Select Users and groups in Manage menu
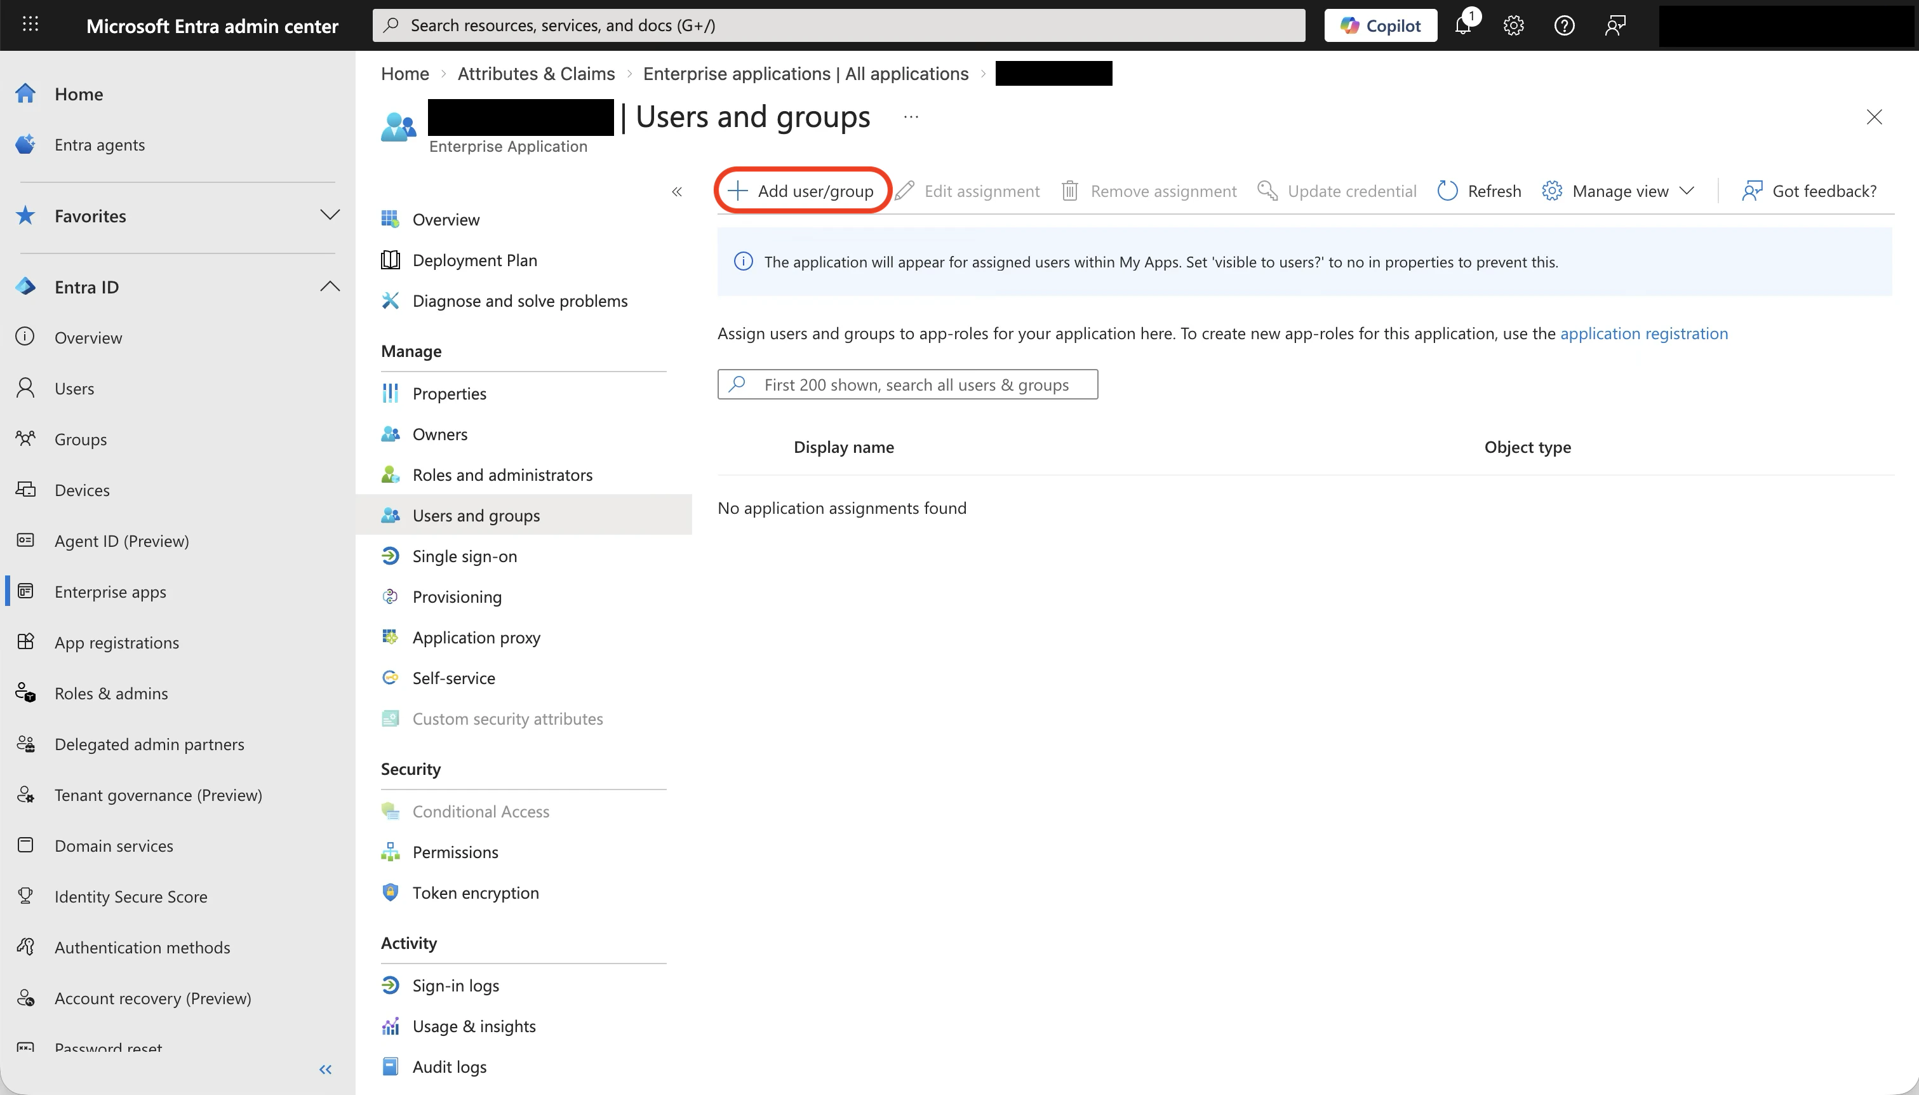Image resolution: width=1919 pixels, height=1095 pixels. click(x=523, y=515)
